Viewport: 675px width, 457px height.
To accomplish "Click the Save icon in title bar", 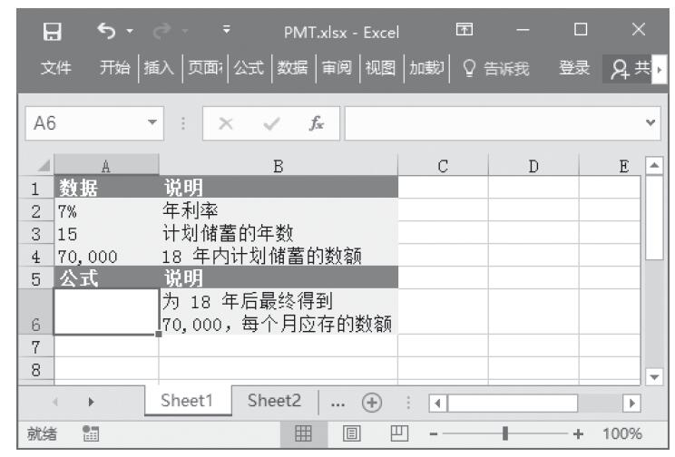I will tap(54, 33).
